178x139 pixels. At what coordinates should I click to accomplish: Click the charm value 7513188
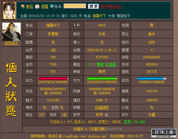tap(53, 100)
